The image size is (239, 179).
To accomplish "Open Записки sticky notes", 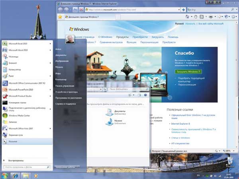I will click(x=27, y=122).
